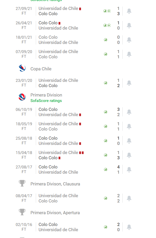Toggle match notifications bell for the 27/09/21 game
The width and height of the screenshot is (156, 238).
click(x=129, y=11)
